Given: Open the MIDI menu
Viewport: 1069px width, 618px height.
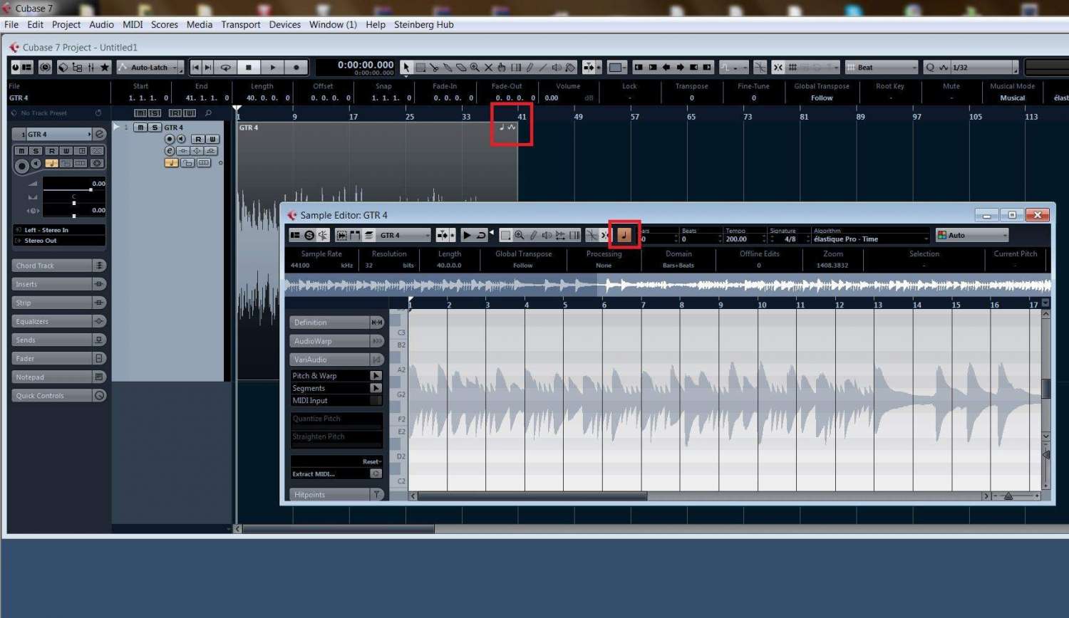Looking at the screenshot, I should tap(133, 24).
